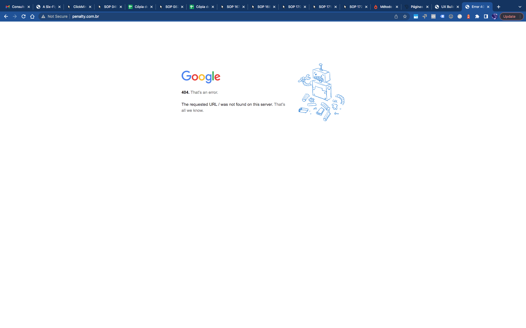
Task: Click the Google logo
Action: click(x=201, y=77)
